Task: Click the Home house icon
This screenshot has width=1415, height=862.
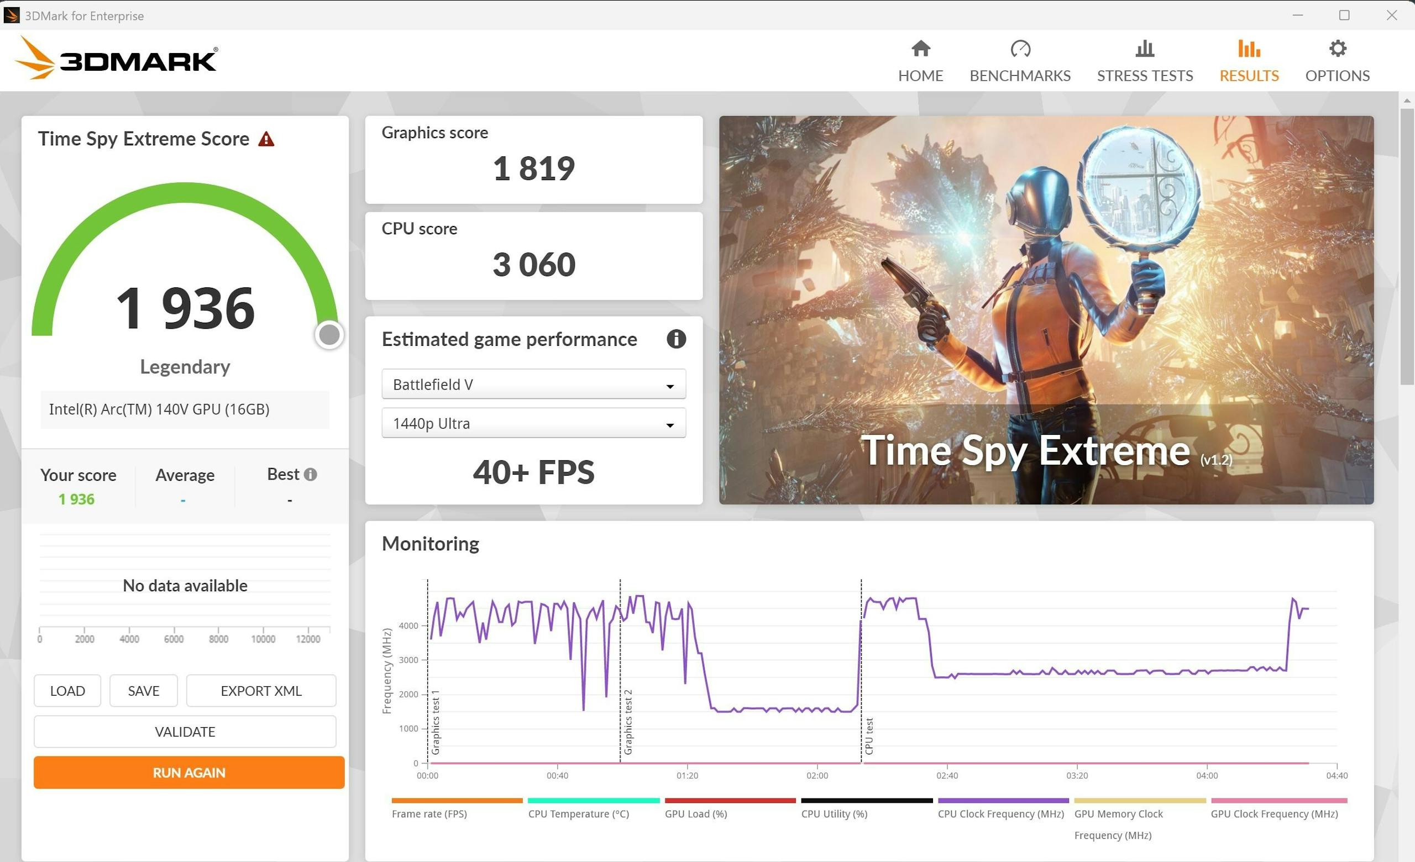Action: coord(920,49)
